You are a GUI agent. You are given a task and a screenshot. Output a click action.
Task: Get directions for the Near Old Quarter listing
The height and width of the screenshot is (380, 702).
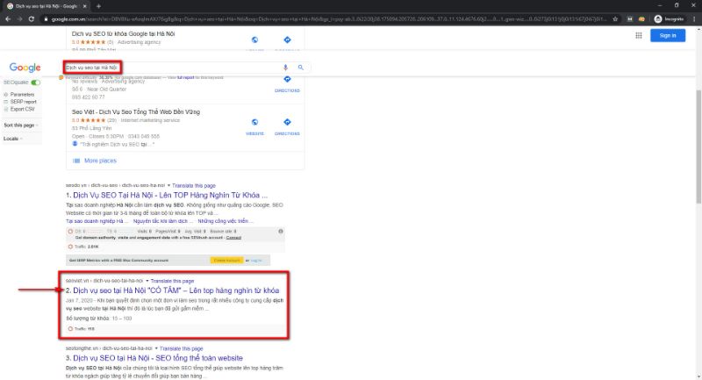point(287,83)
